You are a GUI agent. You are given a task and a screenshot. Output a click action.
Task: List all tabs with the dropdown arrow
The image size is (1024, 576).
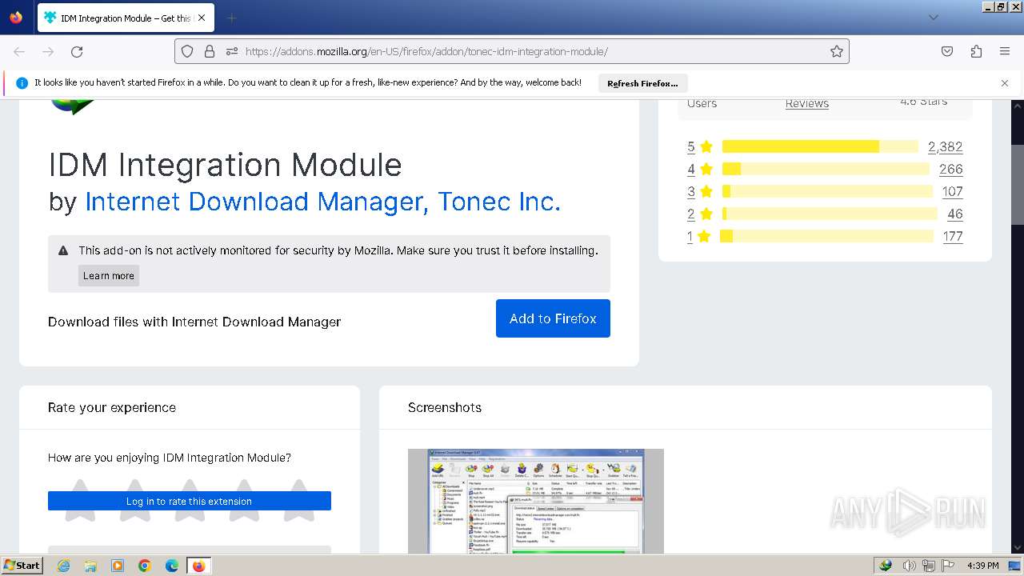(x=933, y=18)
